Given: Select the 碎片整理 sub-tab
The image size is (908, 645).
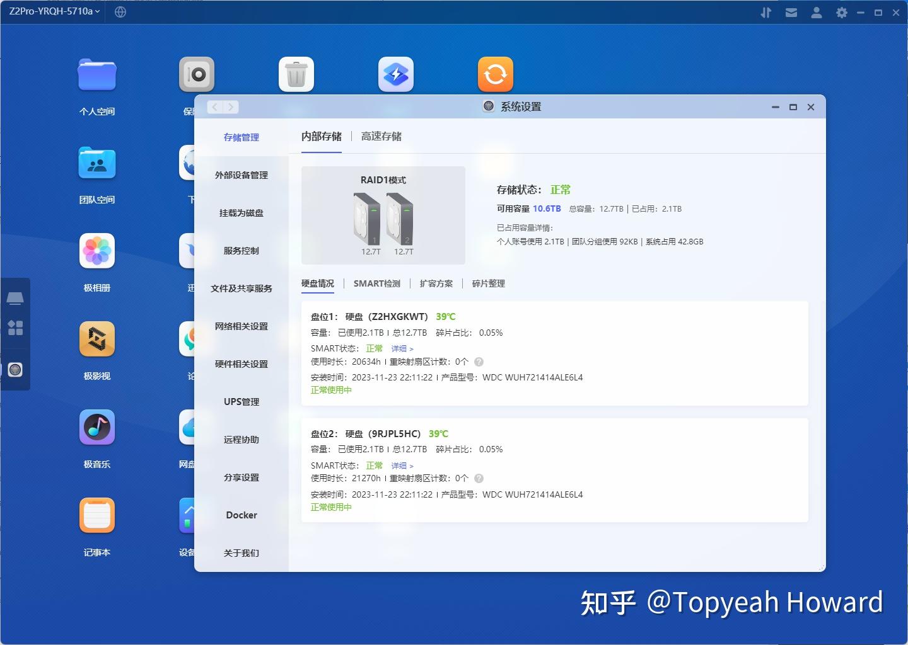Looking at the screenshot, I should (x=489, y=283).
